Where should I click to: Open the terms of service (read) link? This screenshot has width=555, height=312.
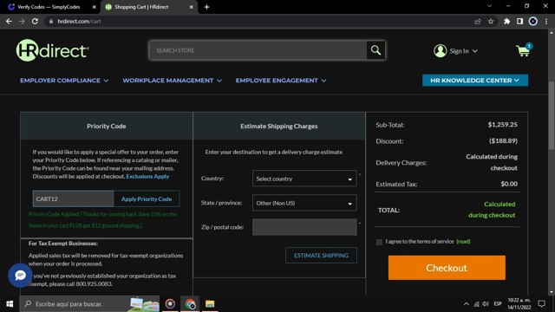(x=463, y=241)
